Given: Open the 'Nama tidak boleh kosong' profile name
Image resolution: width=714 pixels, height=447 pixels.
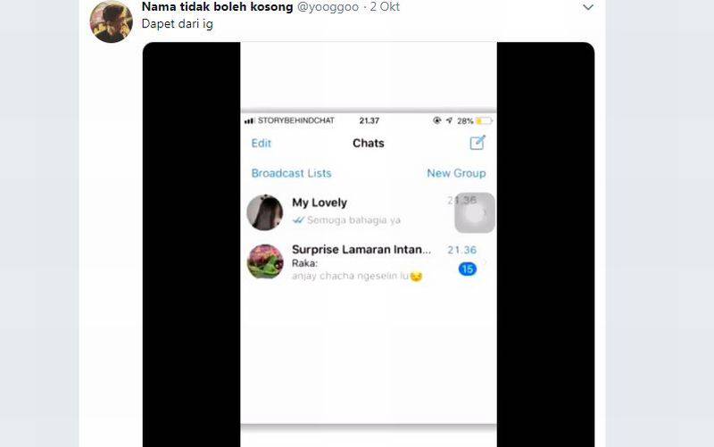Looking at the screenshot, I should point(217,7).
